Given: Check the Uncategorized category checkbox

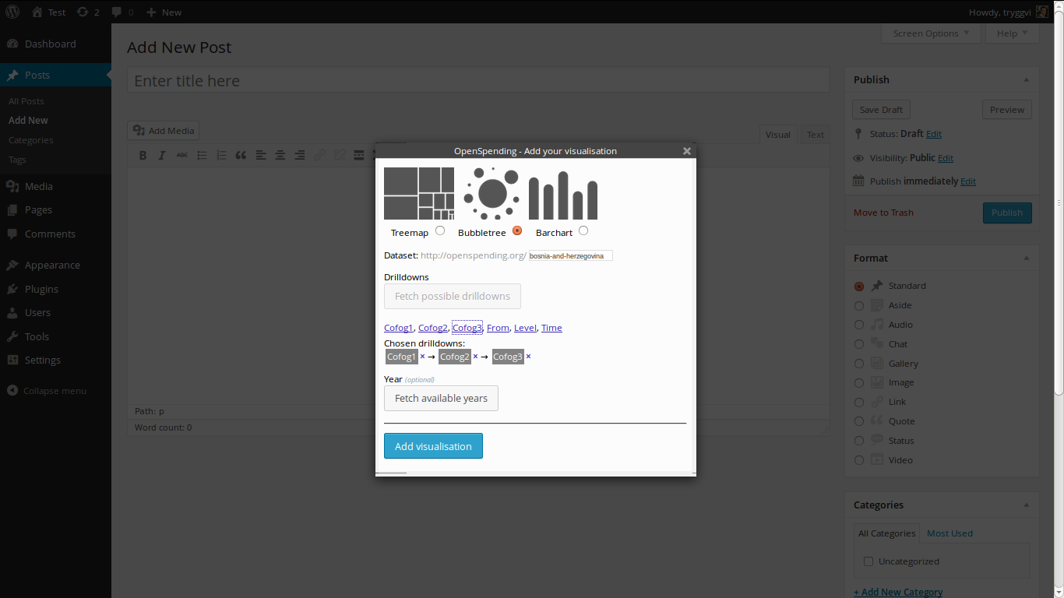Looking at the screenshot, I should [868, 561].
